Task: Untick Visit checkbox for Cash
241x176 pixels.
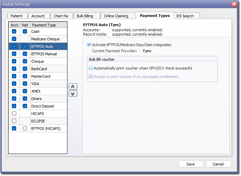Action: [x=25, y=32]
